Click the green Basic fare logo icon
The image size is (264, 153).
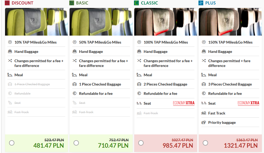(72, 3)
